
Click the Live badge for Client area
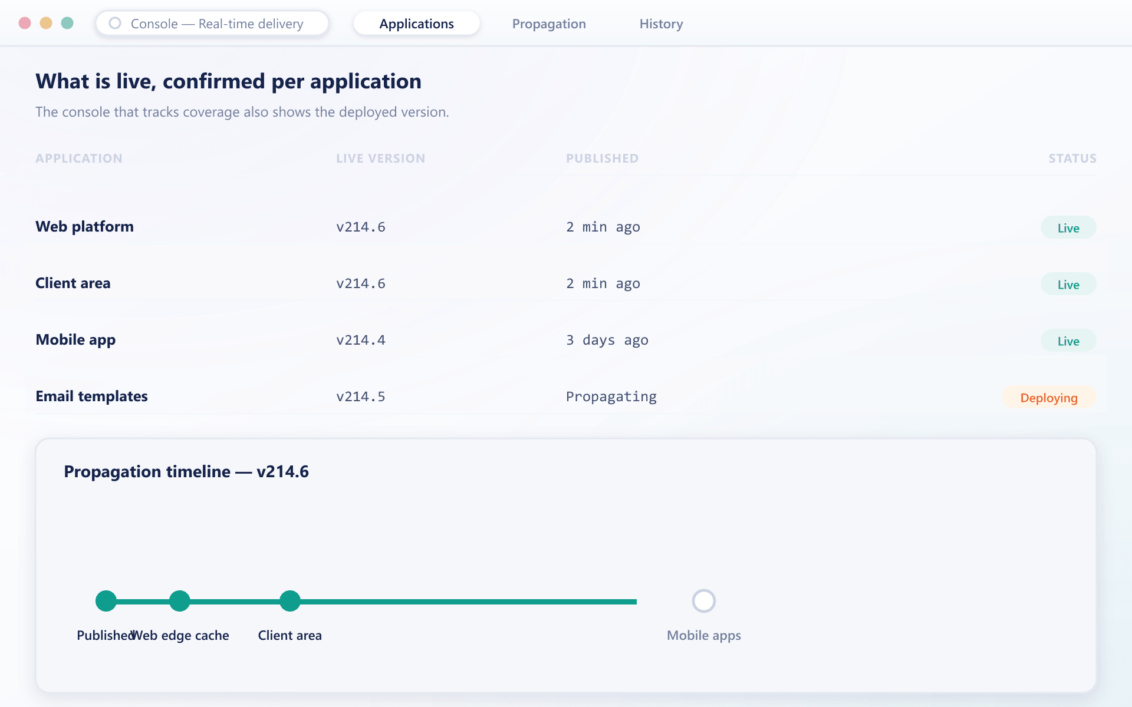[x=1068, y=284]
